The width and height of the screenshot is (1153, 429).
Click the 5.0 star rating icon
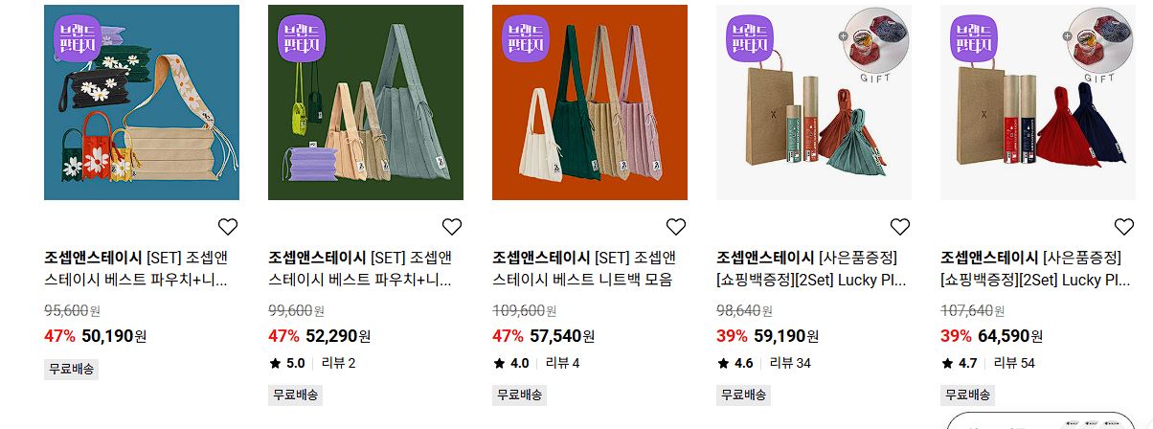tap(275, 363)
